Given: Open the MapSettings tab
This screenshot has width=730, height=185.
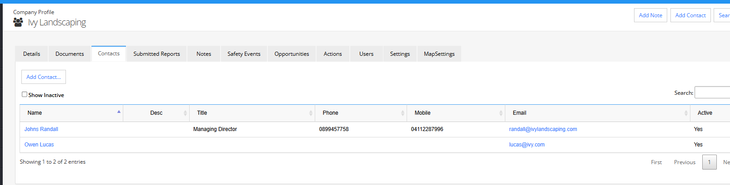Looking at the screenshot, I should 439,54.
